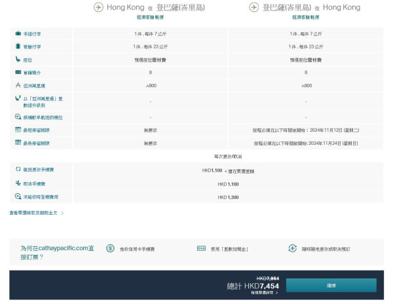Click the 候補較早航班的機位 label
Viewport: 393px width, 304px height.
pyautogui.click(x=43, y=117)
